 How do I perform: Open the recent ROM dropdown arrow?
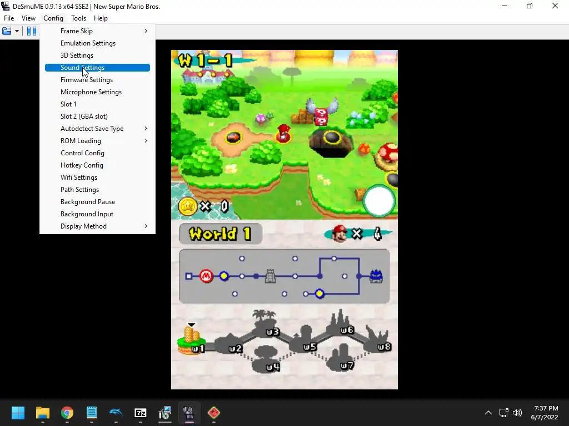[17, 31]
